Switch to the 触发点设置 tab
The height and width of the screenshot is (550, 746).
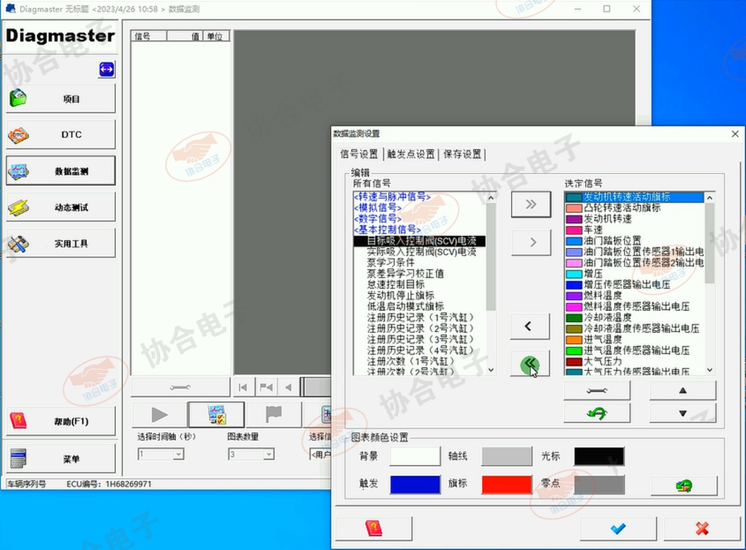click(411, 154)
